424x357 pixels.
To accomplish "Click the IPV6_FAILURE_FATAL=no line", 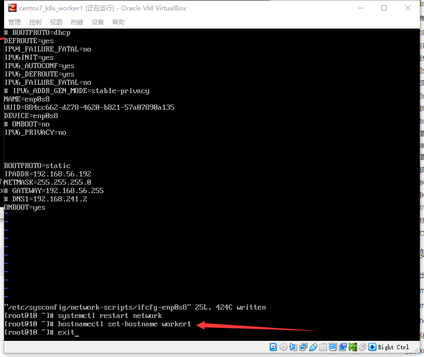I will coord(48,82).
